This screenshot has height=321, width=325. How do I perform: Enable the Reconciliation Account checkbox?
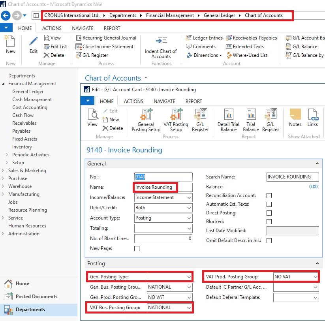[x=269, y=195]
